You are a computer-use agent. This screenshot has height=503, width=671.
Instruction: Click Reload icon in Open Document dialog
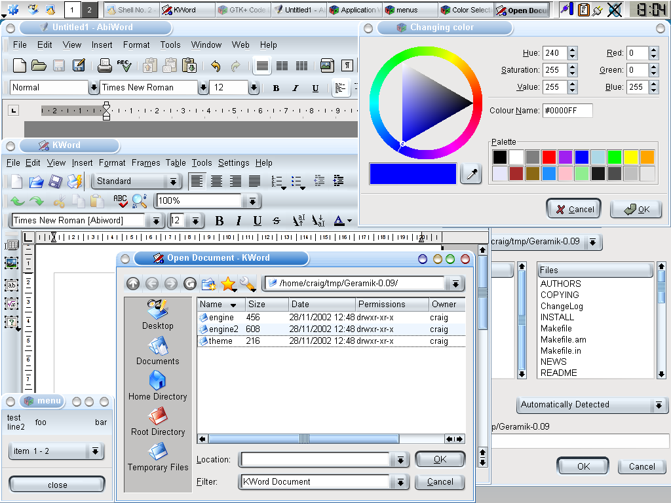(189, 283)
